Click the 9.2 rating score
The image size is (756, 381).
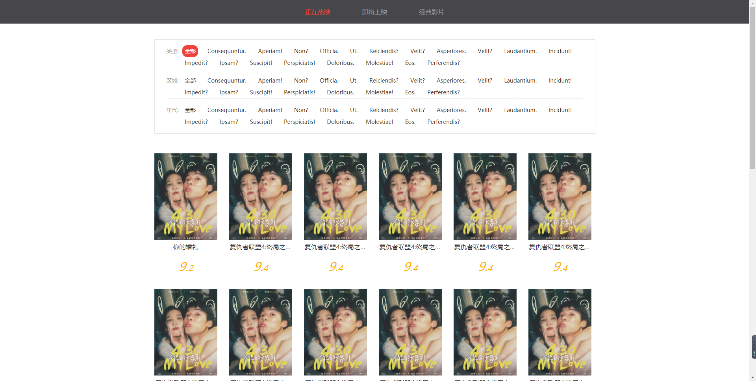point(186,267)
